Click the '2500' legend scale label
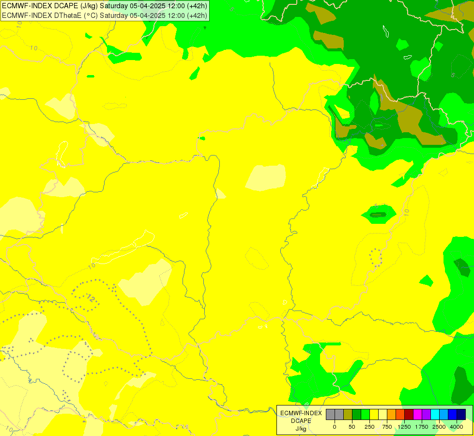The width and height of the screenshot is (474, 436). point(439,427)
